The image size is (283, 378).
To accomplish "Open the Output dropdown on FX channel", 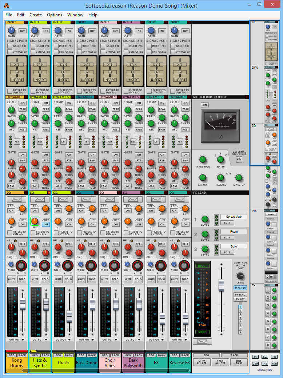I will point(156,340).
